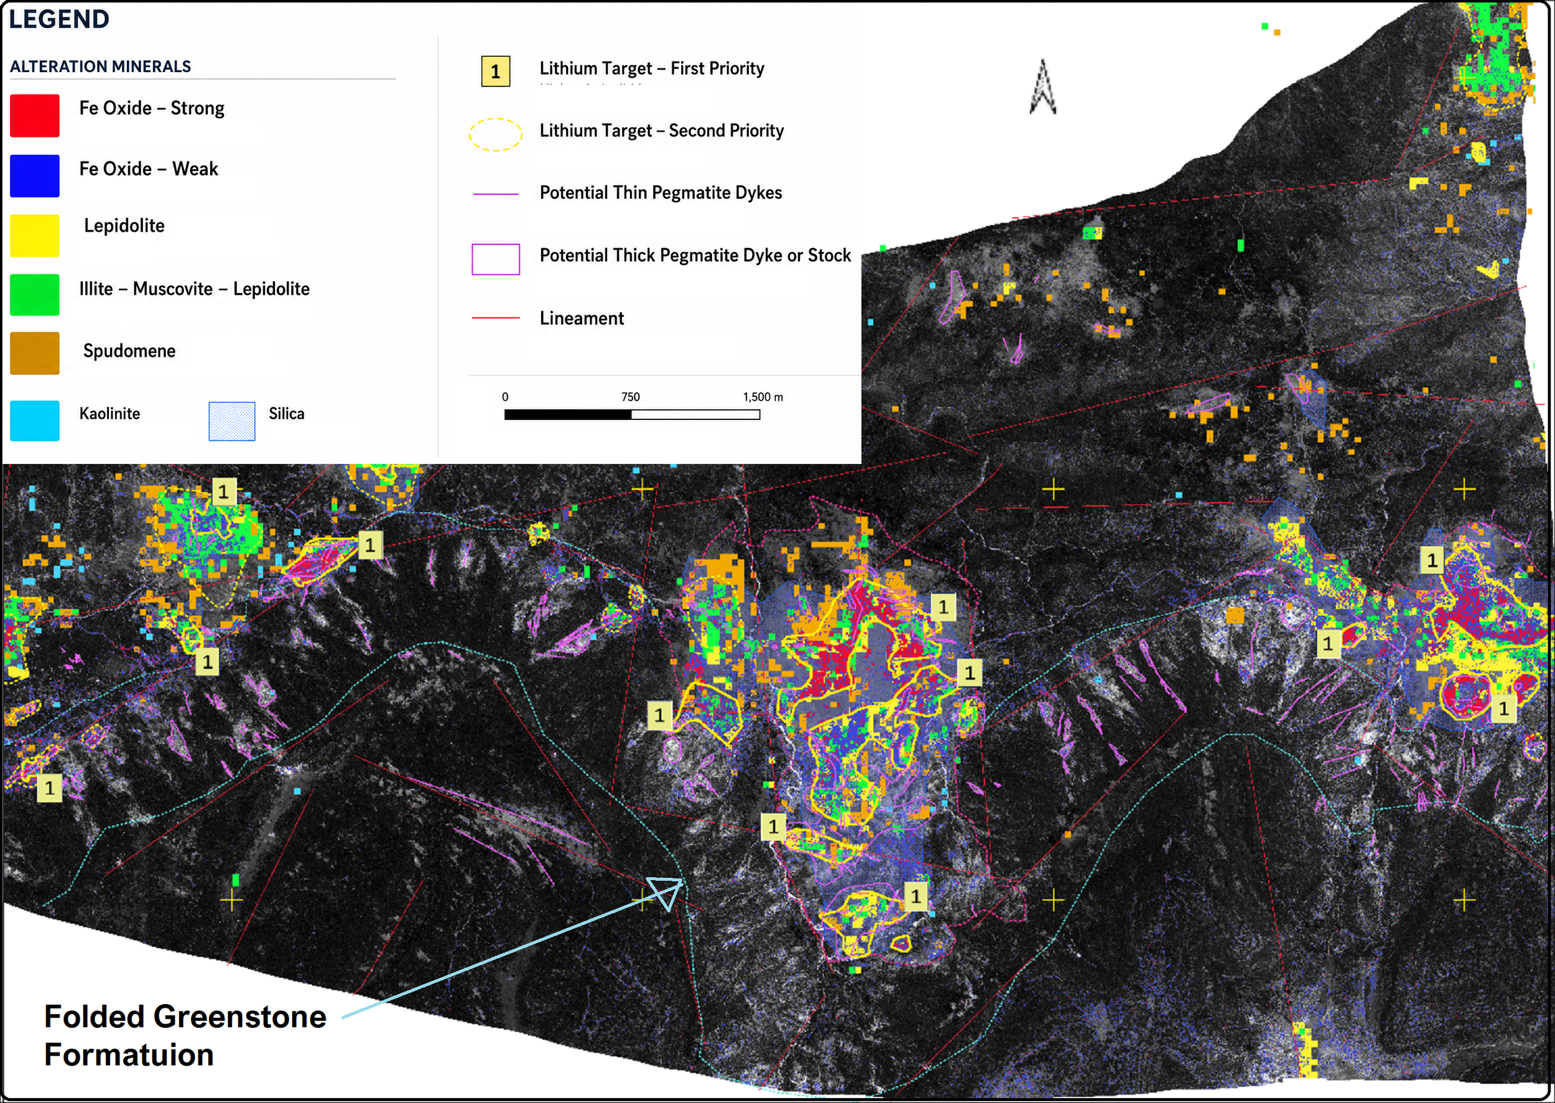Select the 'Lepidolite' legend label
1555x1103 pixels.
[124, 225]
